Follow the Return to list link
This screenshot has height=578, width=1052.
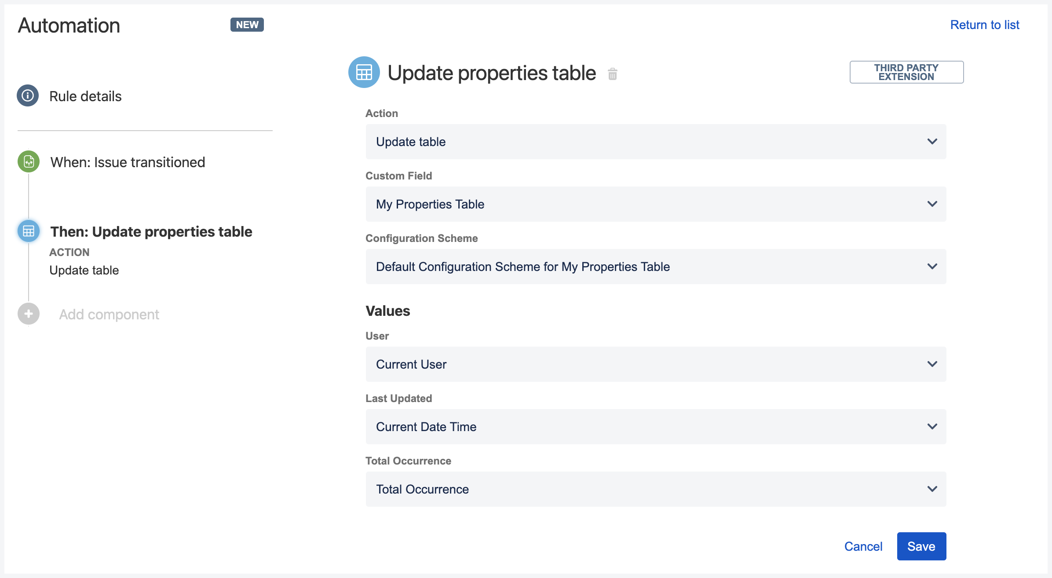click(x=985, y=25)
